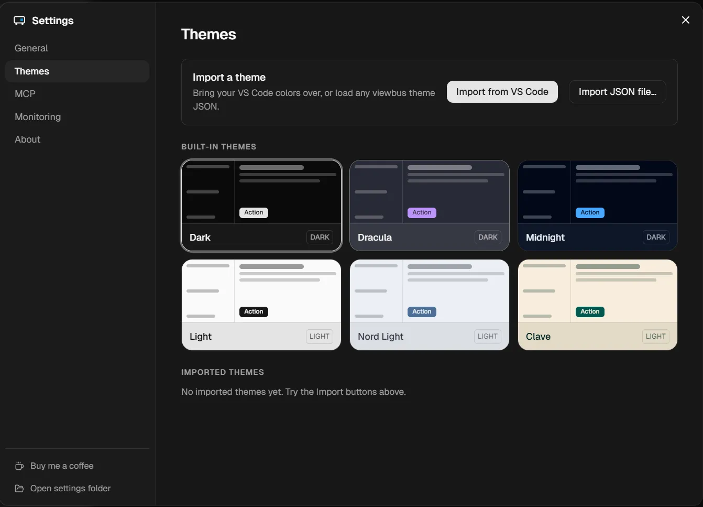Click the purple Action chip in Dracula preview

pos(422,212)
